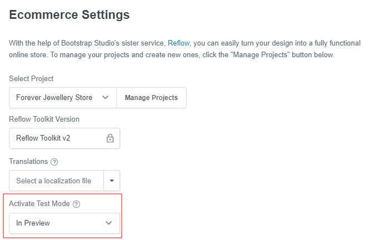Click the Translations label text
The height and width of the screenshot is (240, 373).
pyautogui.click(x=28, y=162)
